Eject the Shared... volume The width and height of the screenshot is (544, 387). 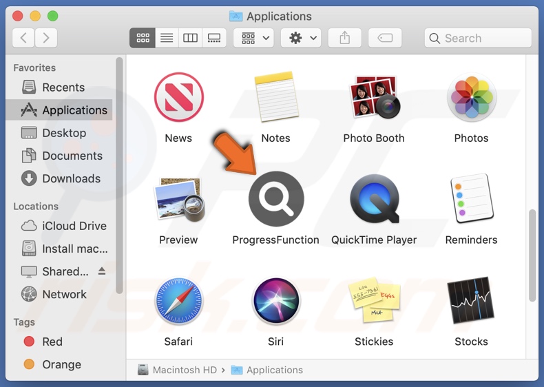pyautogui.click(x=102, y=271)
